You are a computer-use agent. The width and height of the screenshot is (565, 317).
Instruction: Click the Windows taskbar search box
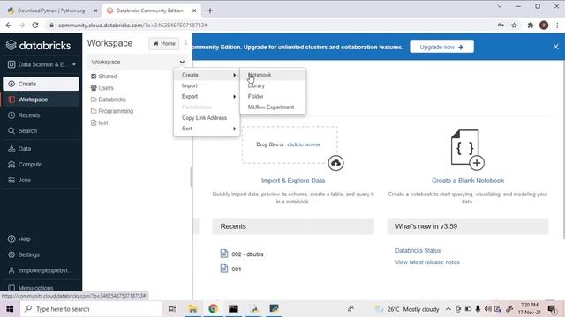tap(91, 309)
